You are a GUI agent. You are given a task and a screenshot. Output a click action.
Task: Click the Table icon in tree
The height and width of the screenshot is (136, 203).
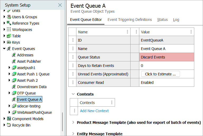[x=9, y=36]
